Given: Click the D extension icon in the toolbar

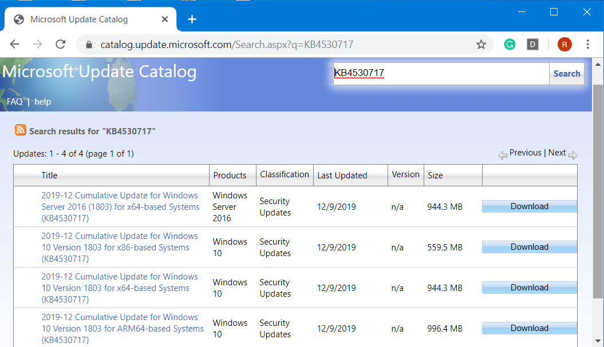Looking at the screenshot, I should (x=532, y=44).
